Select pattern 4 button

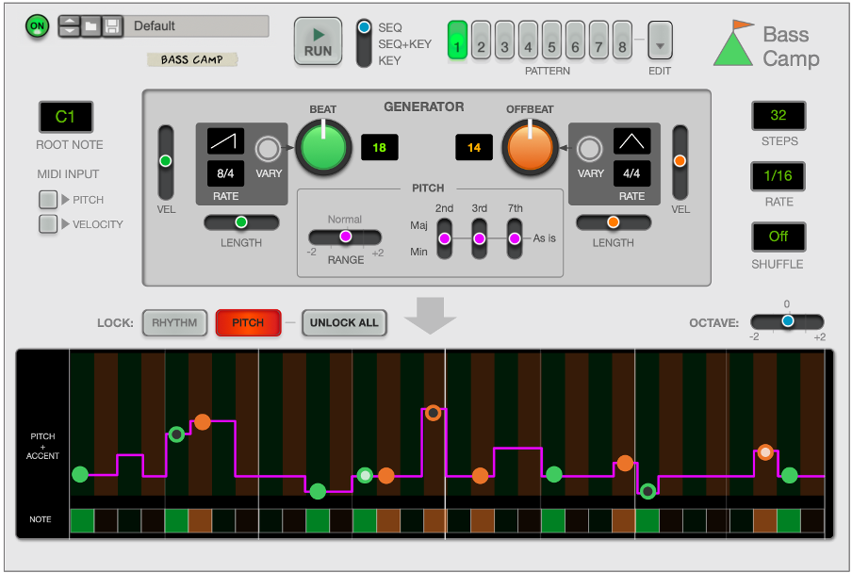[528, 41]
